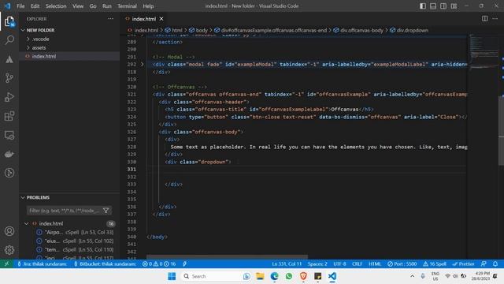The width and height of the screenshot is (504, 284).
Task: Collapse the PROBLEMS section
Action: tap(38, 197)
